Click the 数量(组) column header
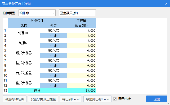This screenshot has width=170, height=105. (82, 26)
